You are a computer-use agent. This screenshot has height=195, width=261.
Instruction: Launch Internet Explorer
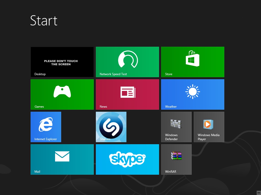pos(46,127)
